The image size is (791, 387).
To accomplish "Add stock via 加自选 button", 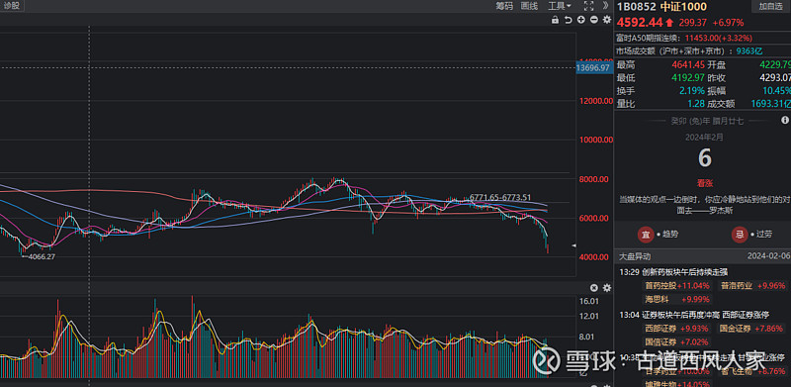I will pyautogui.click(x=770, y=6).
